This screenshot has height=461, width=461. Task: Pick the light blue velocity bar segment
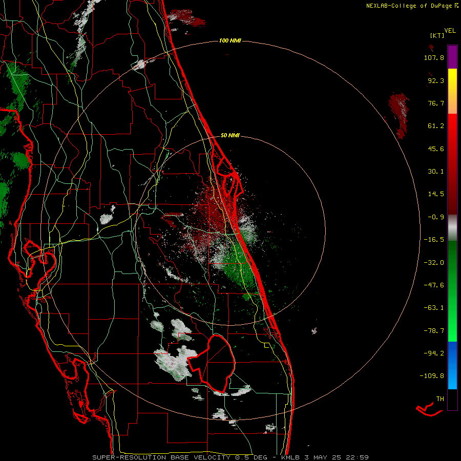452,378
